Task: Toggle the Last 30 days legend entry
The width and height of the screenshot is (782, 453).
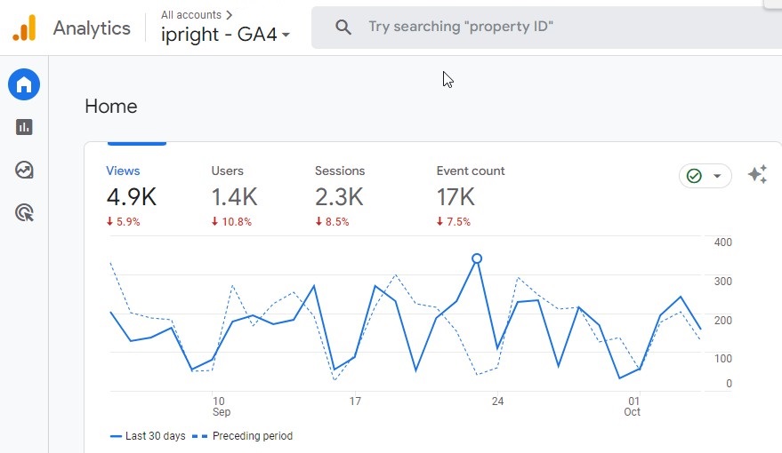Action: [148, 436]
